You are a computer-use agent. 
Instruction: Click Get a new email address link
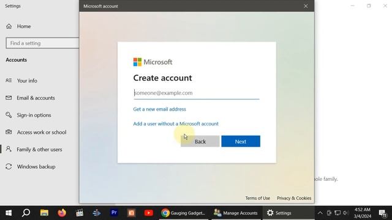point(159,109)
